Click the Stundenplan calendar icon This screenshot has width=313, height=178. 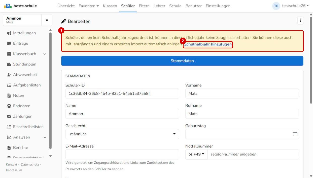point(9,64)
